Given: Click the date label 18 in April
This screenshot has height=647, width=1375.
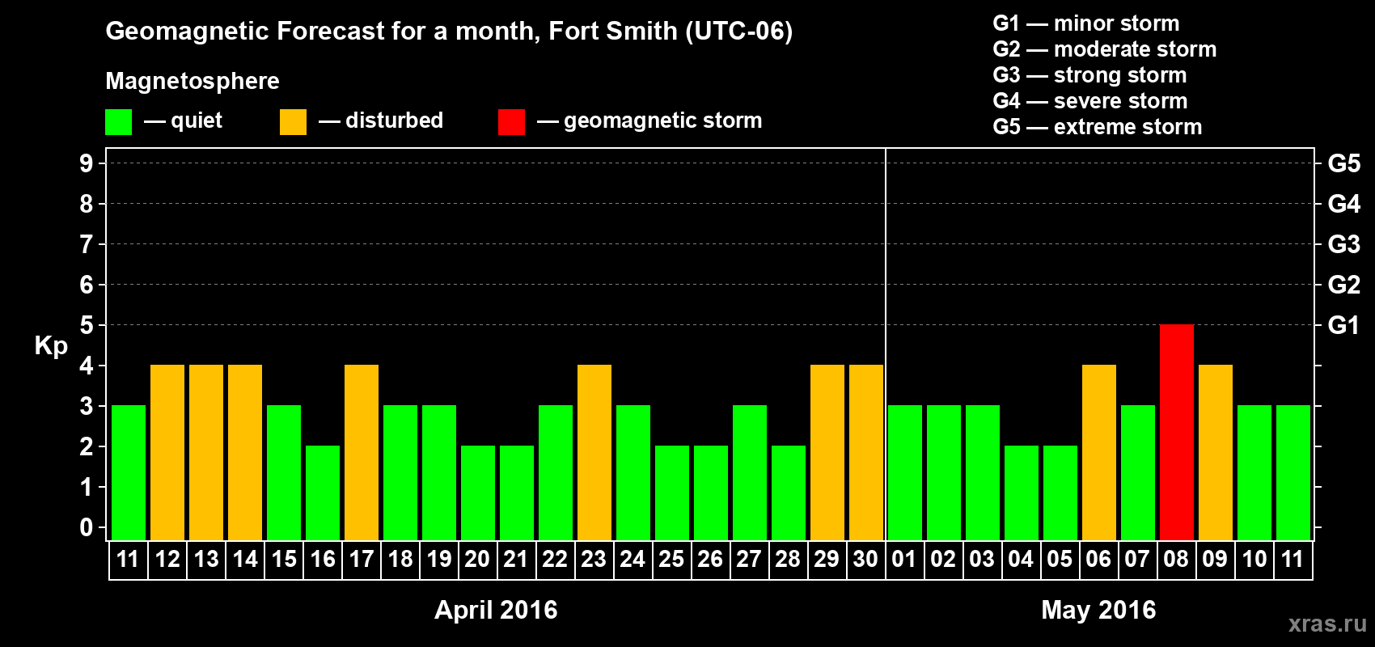Looking at the screenshot, I should click(x=400, y=560).
